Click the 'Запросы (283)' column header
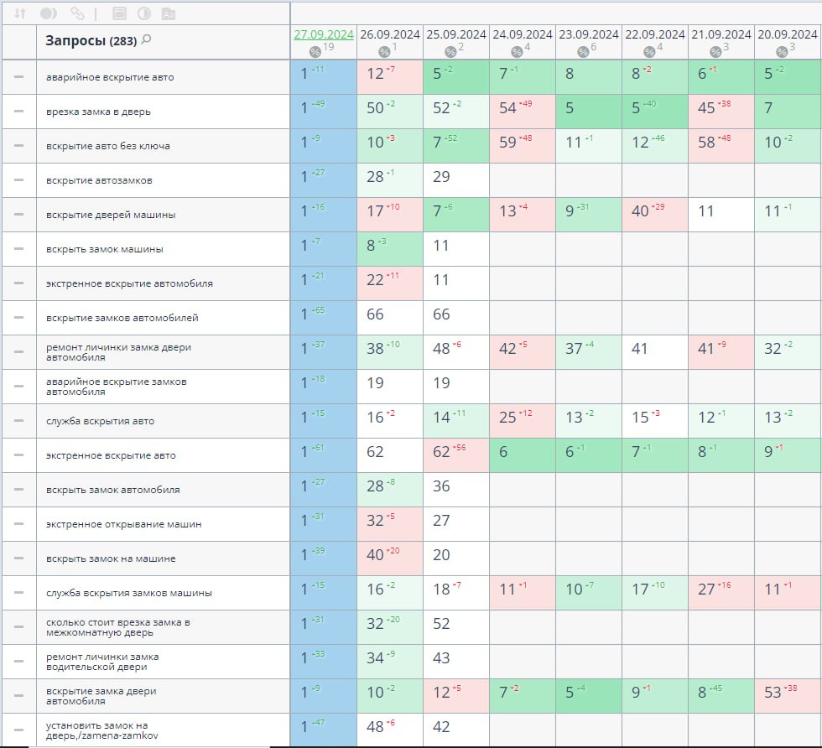Image resolution: width=822 pixels, height=748 pixels. (x=91, y=40)
